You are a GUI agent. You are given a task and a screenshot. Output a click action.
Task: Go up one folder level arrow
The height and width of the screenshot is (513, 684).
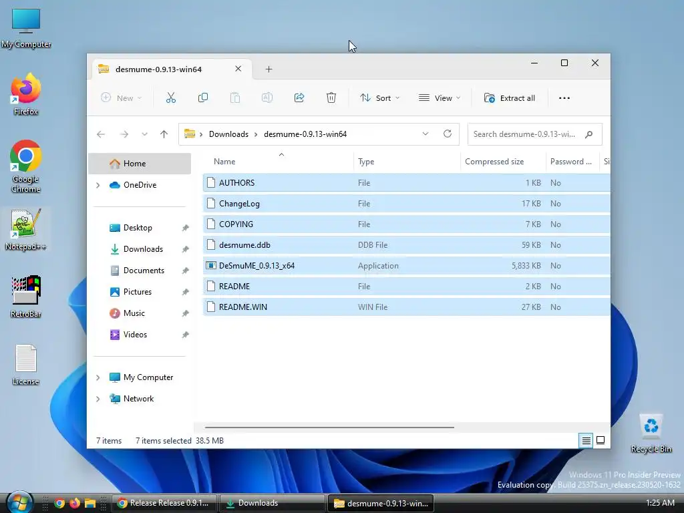coord(164,134)
